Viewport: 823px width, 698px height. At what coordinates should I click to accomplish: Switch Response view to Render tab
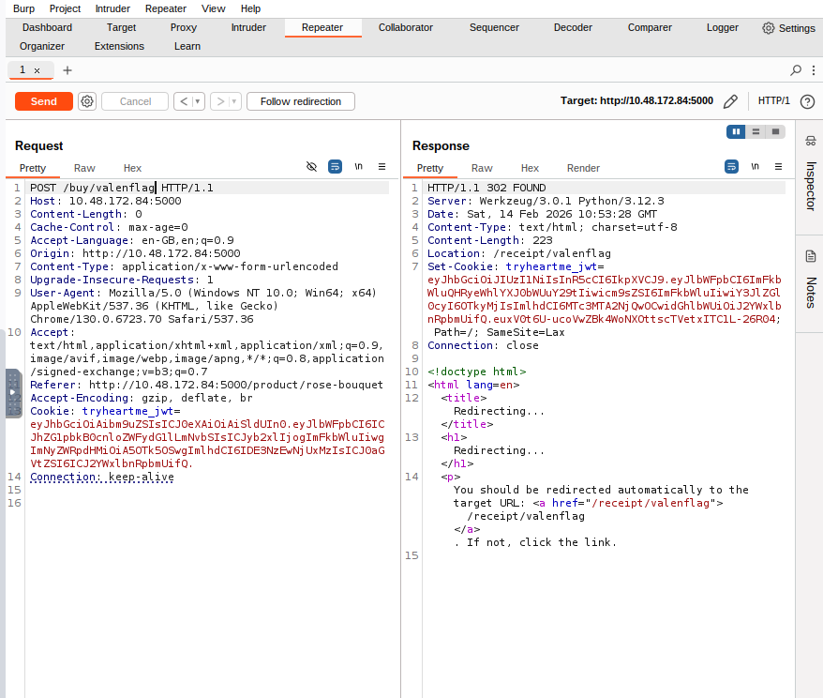pyautogui.click(x=583, y=168)
